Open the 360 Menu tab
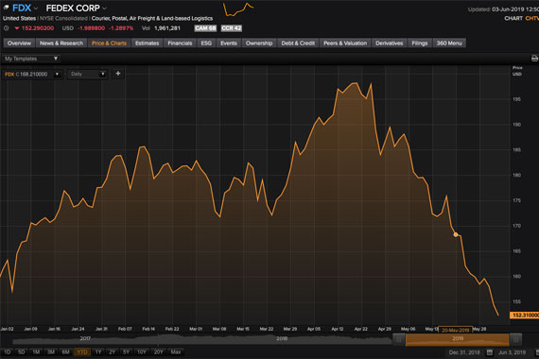The width and height of the screenshot is (539, 359). tap(449, 43)
